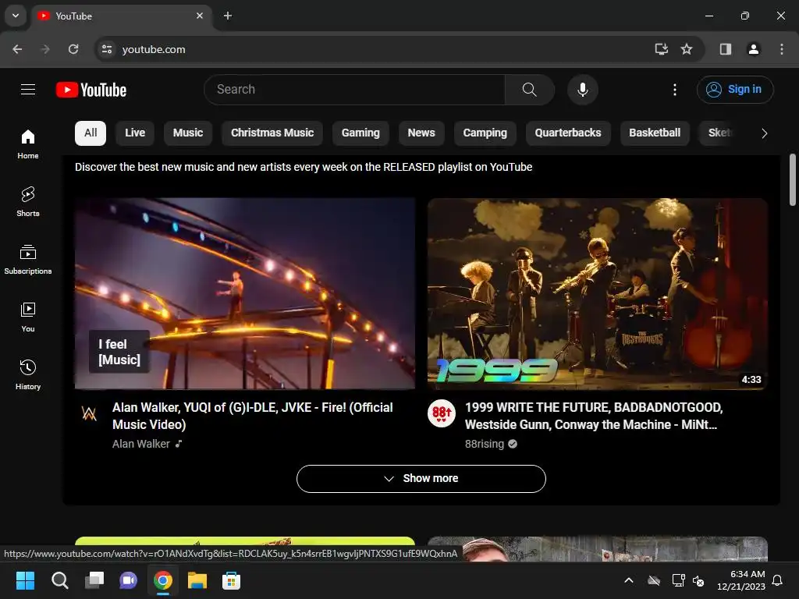Open Chrome side panel
Viewport: 799px width, 599px height.
pos(726,49)
